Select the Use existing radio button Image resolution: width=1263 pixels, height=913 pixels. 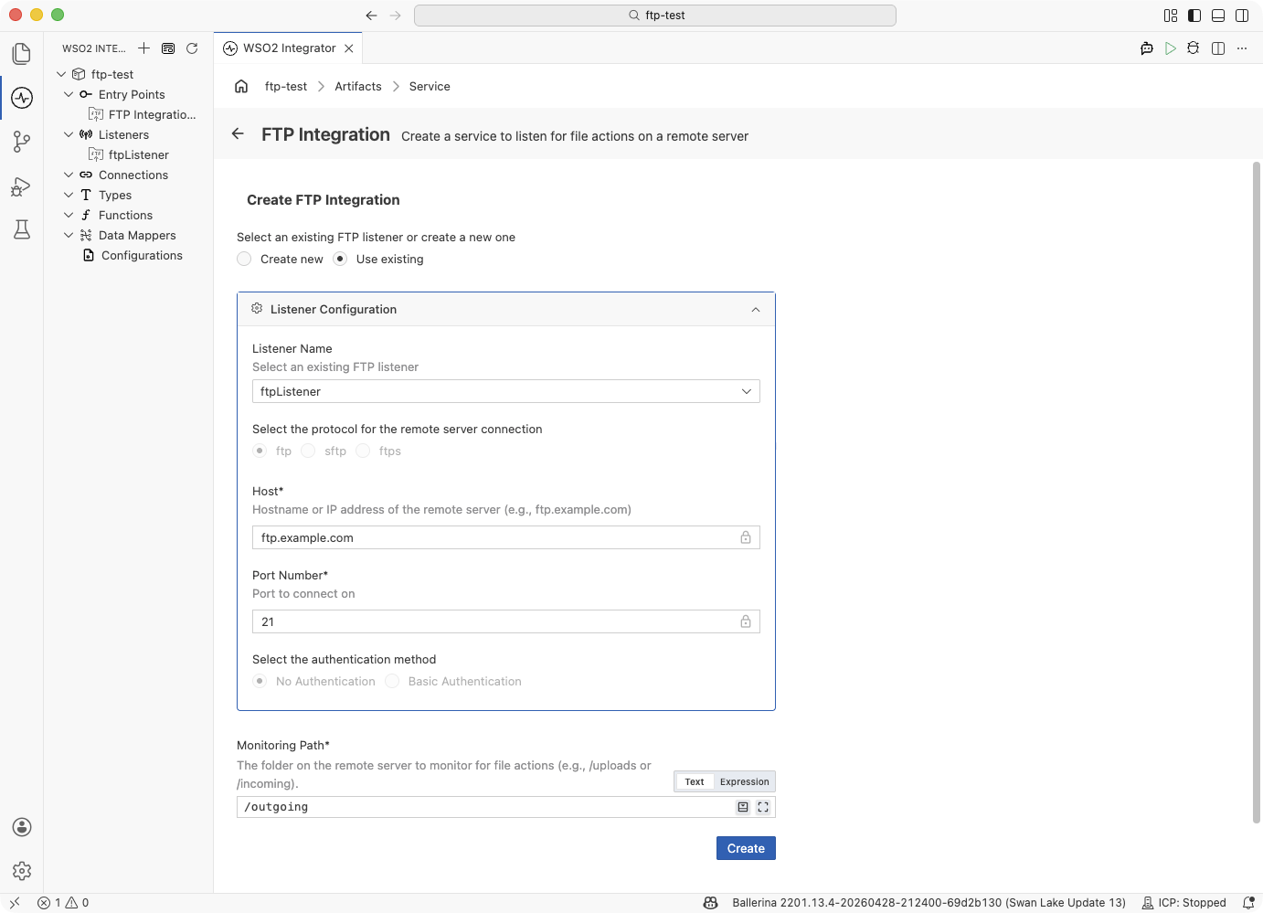pos(340,259)
